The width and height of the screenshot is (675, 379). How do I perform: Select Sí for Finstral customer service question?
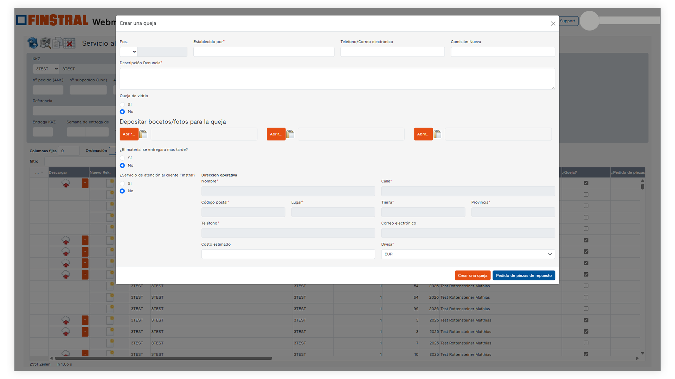click(122, 184)
